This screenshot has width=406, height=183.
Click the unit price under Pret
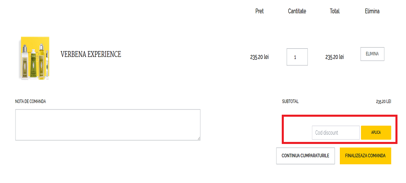[x=259, y=57]
